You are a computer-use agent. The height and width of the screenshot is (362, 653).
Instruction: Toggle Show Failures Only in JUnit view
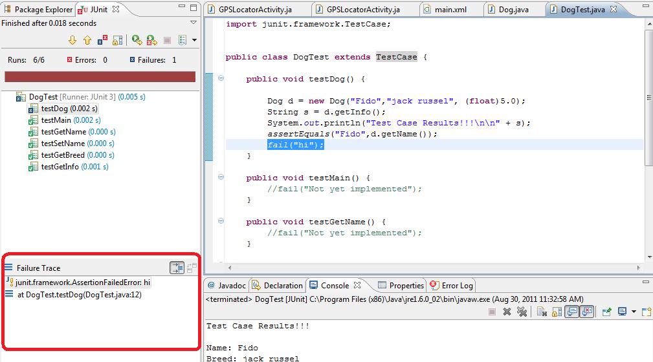[102, 40]
